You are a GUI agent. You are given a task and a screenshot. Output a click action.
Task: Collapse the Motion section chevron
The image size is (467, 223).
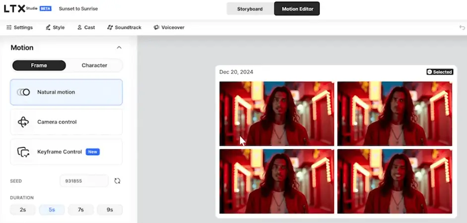coord(119,48)
